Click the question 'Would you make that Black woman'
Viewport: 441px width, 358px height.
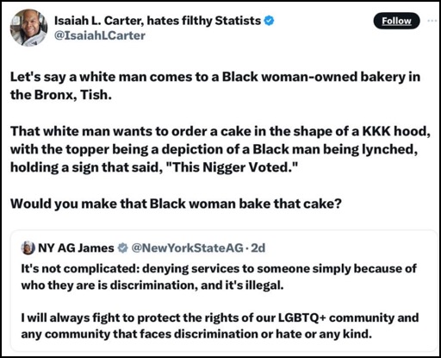176,204
